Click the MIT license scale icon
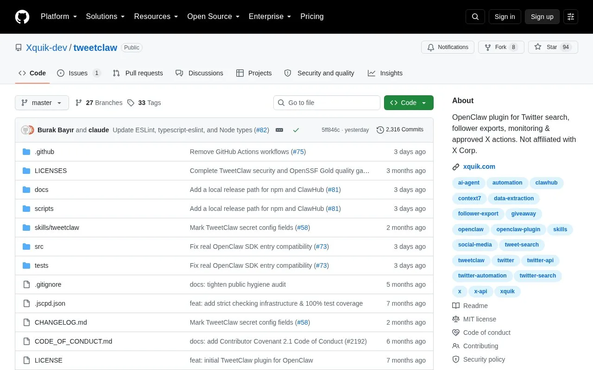This screenshot has width=593, height=370. point(456,319)
